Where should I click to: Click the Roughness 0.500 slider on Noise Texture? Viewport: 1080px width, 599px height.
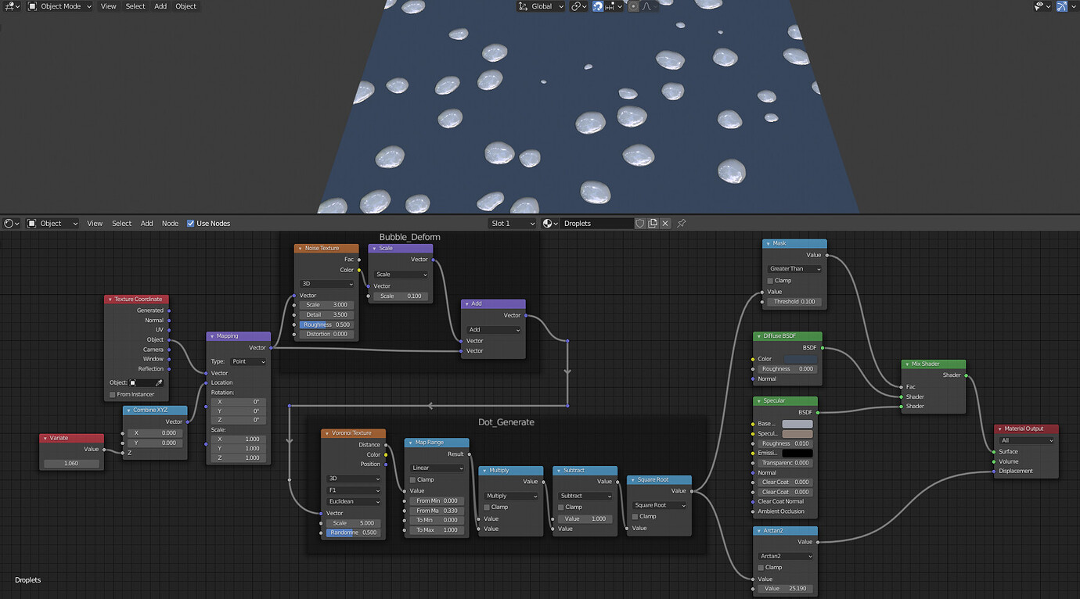[x=326, y=325]
